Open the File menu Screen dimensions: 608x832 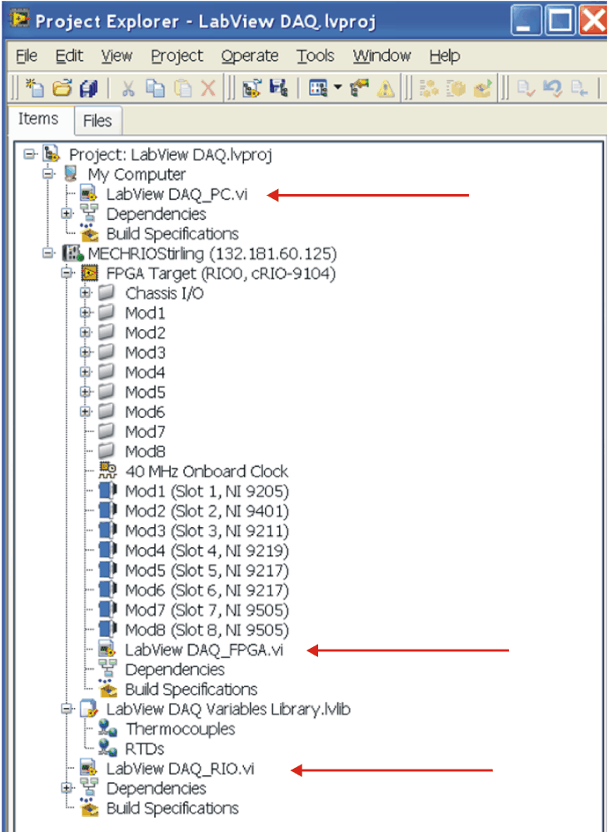coord(27,56)
